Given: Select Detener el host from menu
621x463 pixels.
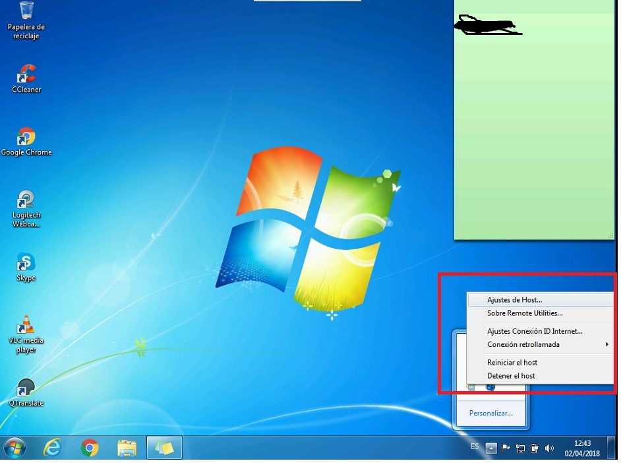Looking at the screenshot, I should (x=511, y=376).
